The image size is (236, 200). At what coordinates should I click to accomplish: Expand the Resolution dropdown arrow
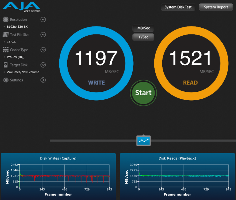tap(43, 20)
